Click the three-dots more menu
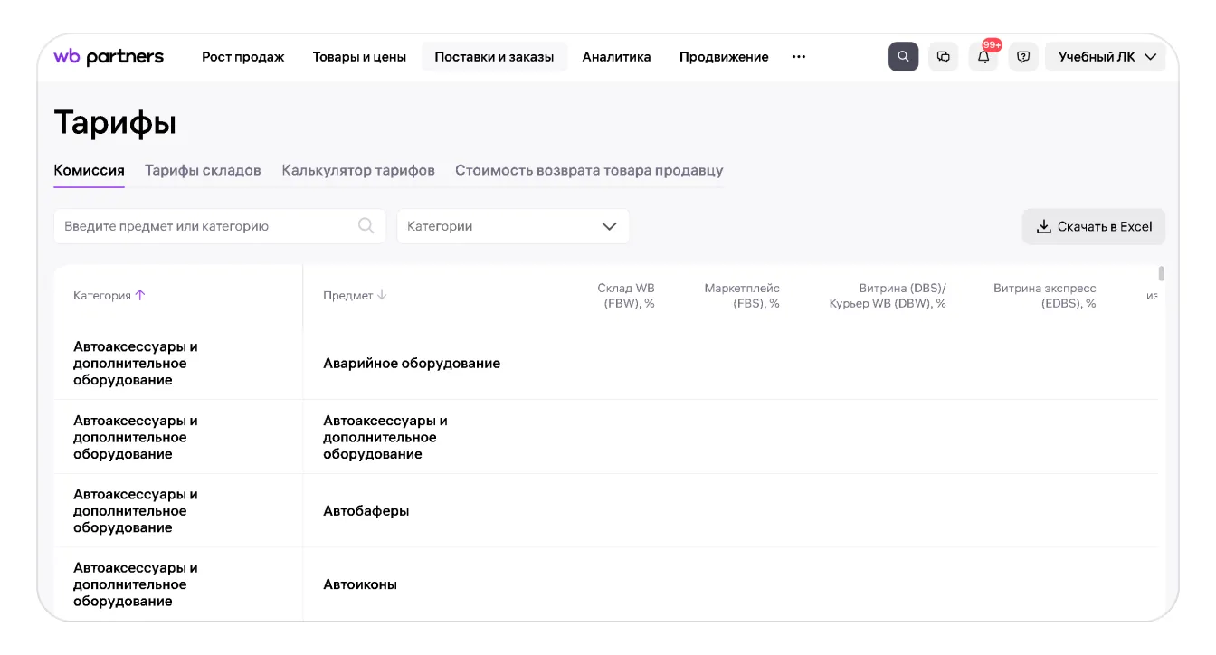 coord(798,57)
